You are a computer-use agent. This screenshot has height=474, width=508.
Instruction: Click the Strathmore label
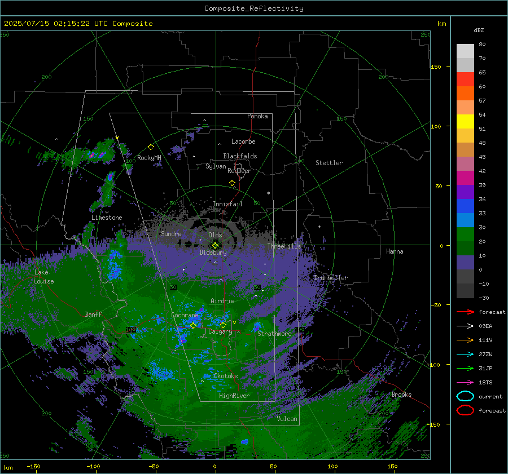[274, 334]
